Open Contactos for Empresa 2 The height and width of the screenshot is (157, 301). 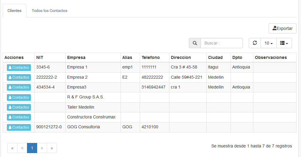19,77
